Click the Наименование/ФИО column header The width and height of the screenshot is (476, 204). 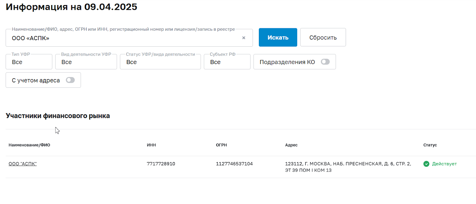coord(29,145)
